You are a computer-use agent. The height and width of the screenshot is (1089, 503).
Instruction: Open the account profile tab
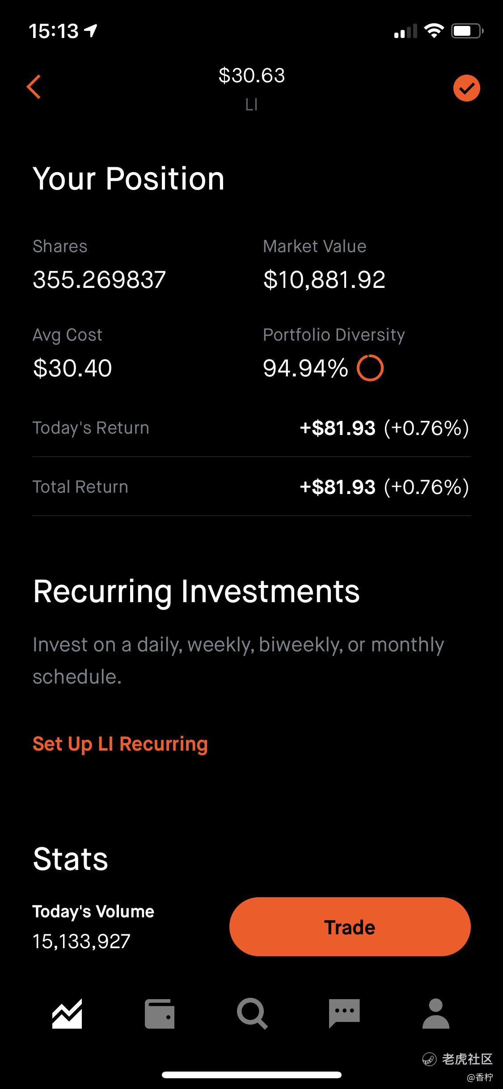click(x=436, y=1013)
